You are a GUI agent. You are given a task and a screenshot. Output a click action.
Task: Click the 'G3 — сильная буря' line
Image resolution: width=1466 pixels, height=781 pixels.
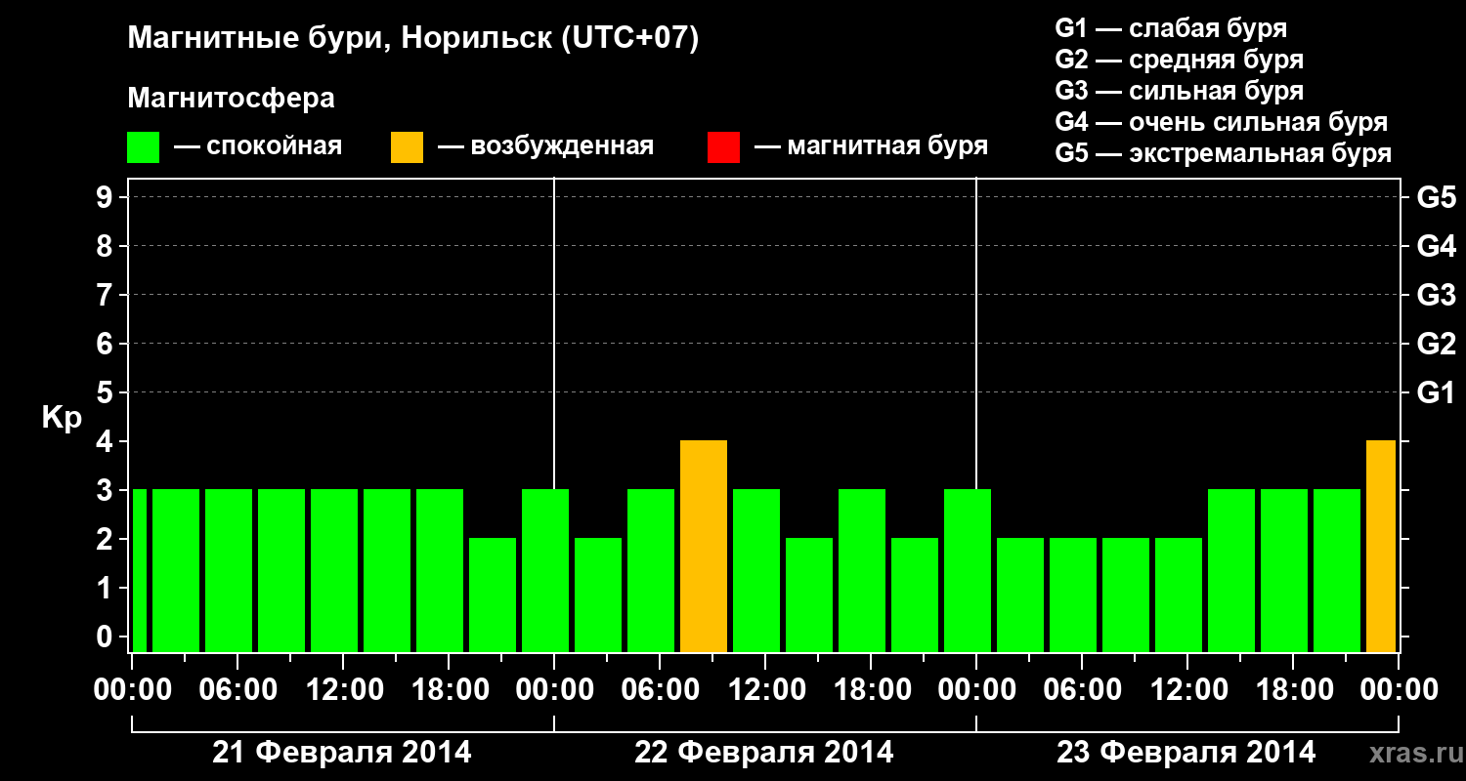1180,91
